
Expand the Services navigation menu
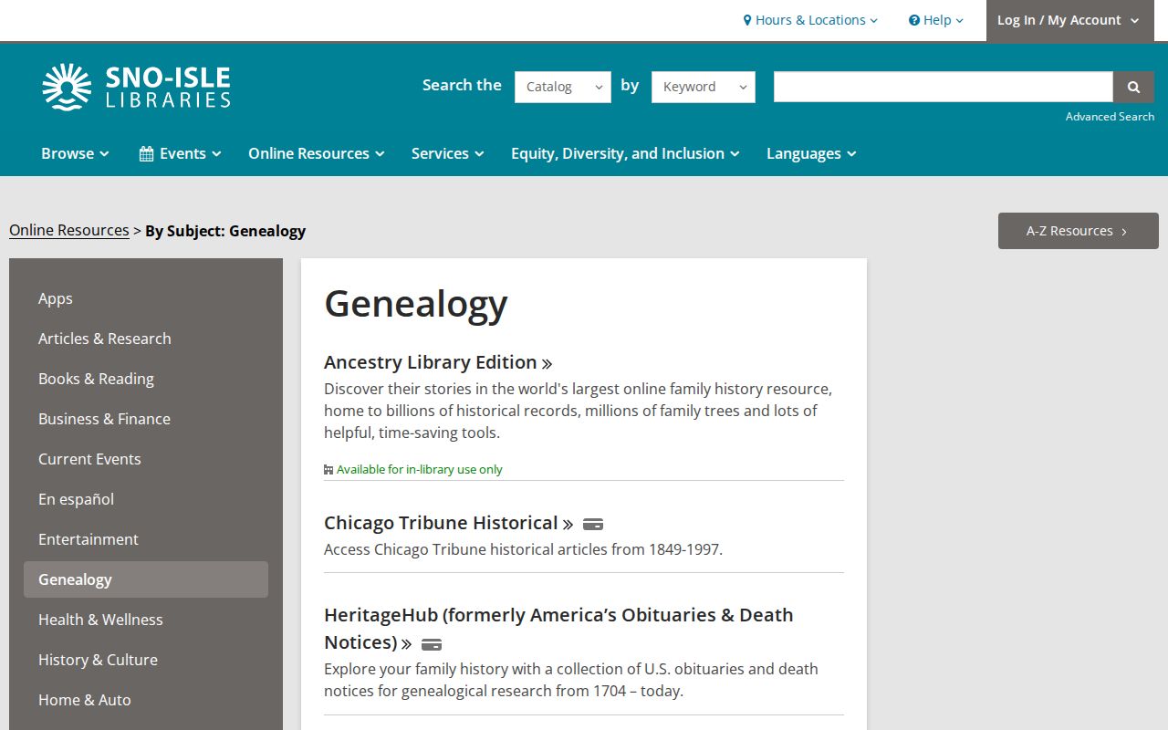click(x=447, y=153)
